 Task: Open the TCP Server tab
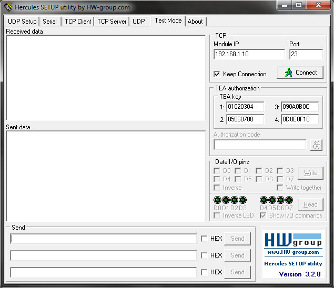coord(112,22)
